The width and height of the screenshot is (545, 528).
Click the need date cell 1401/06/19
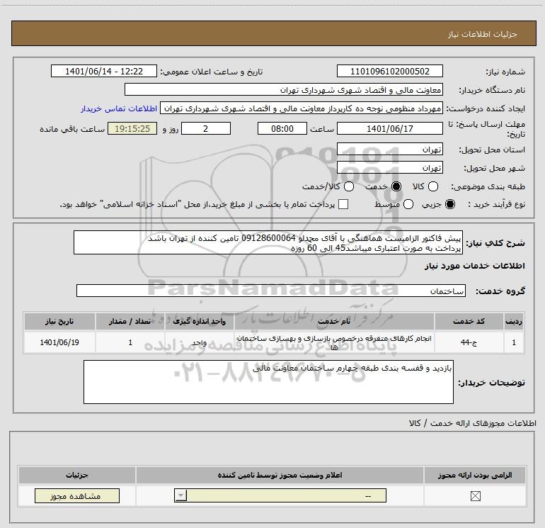click(x=59, y=342)
